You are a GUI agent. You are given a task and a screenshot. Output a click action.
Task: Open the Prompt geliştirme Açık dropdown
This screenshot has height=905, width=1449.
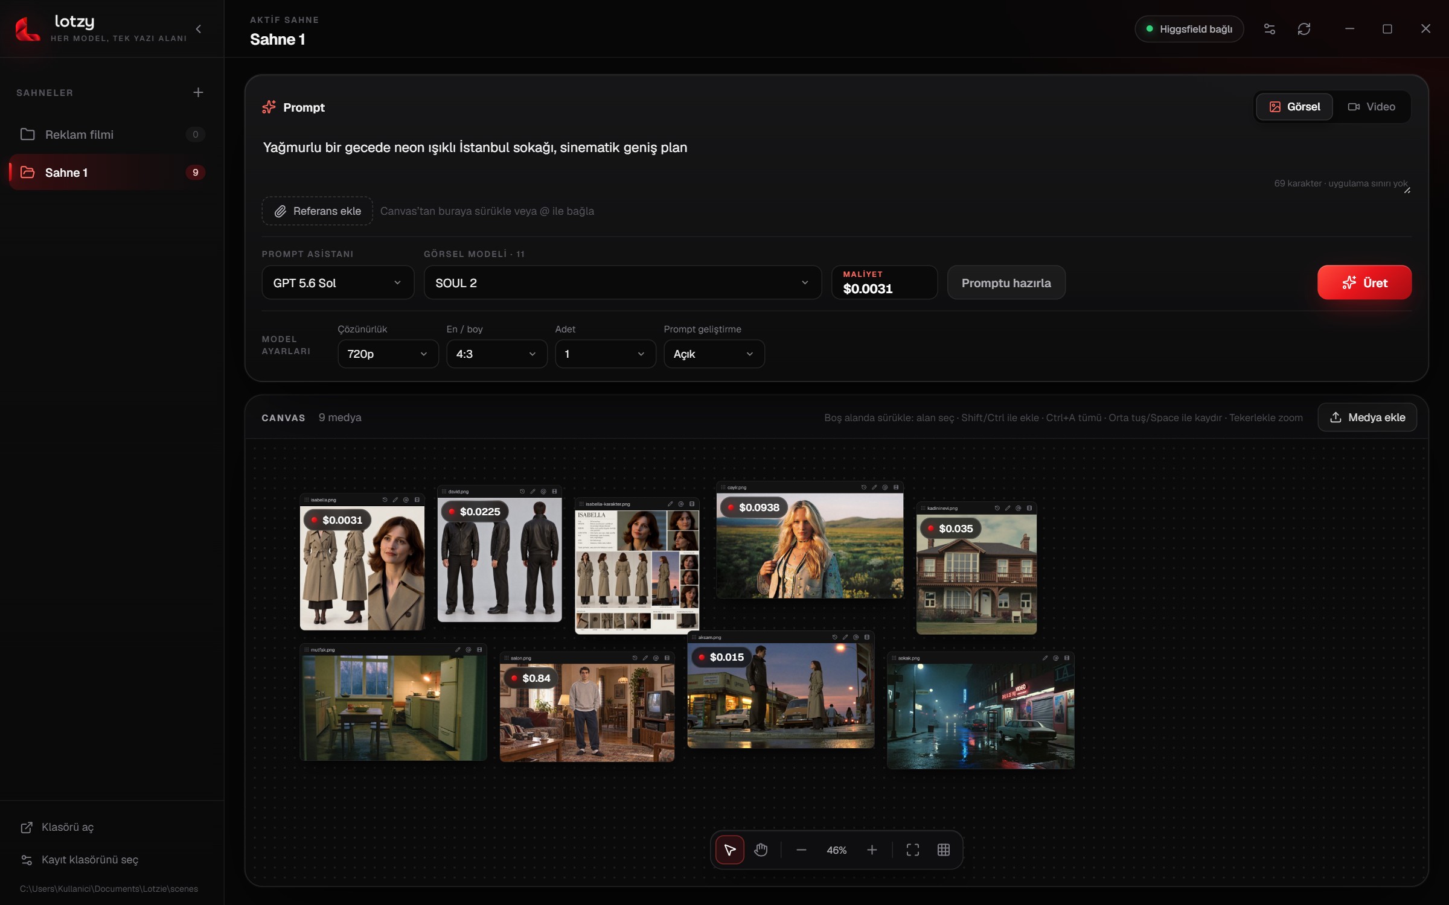(714, 354)
